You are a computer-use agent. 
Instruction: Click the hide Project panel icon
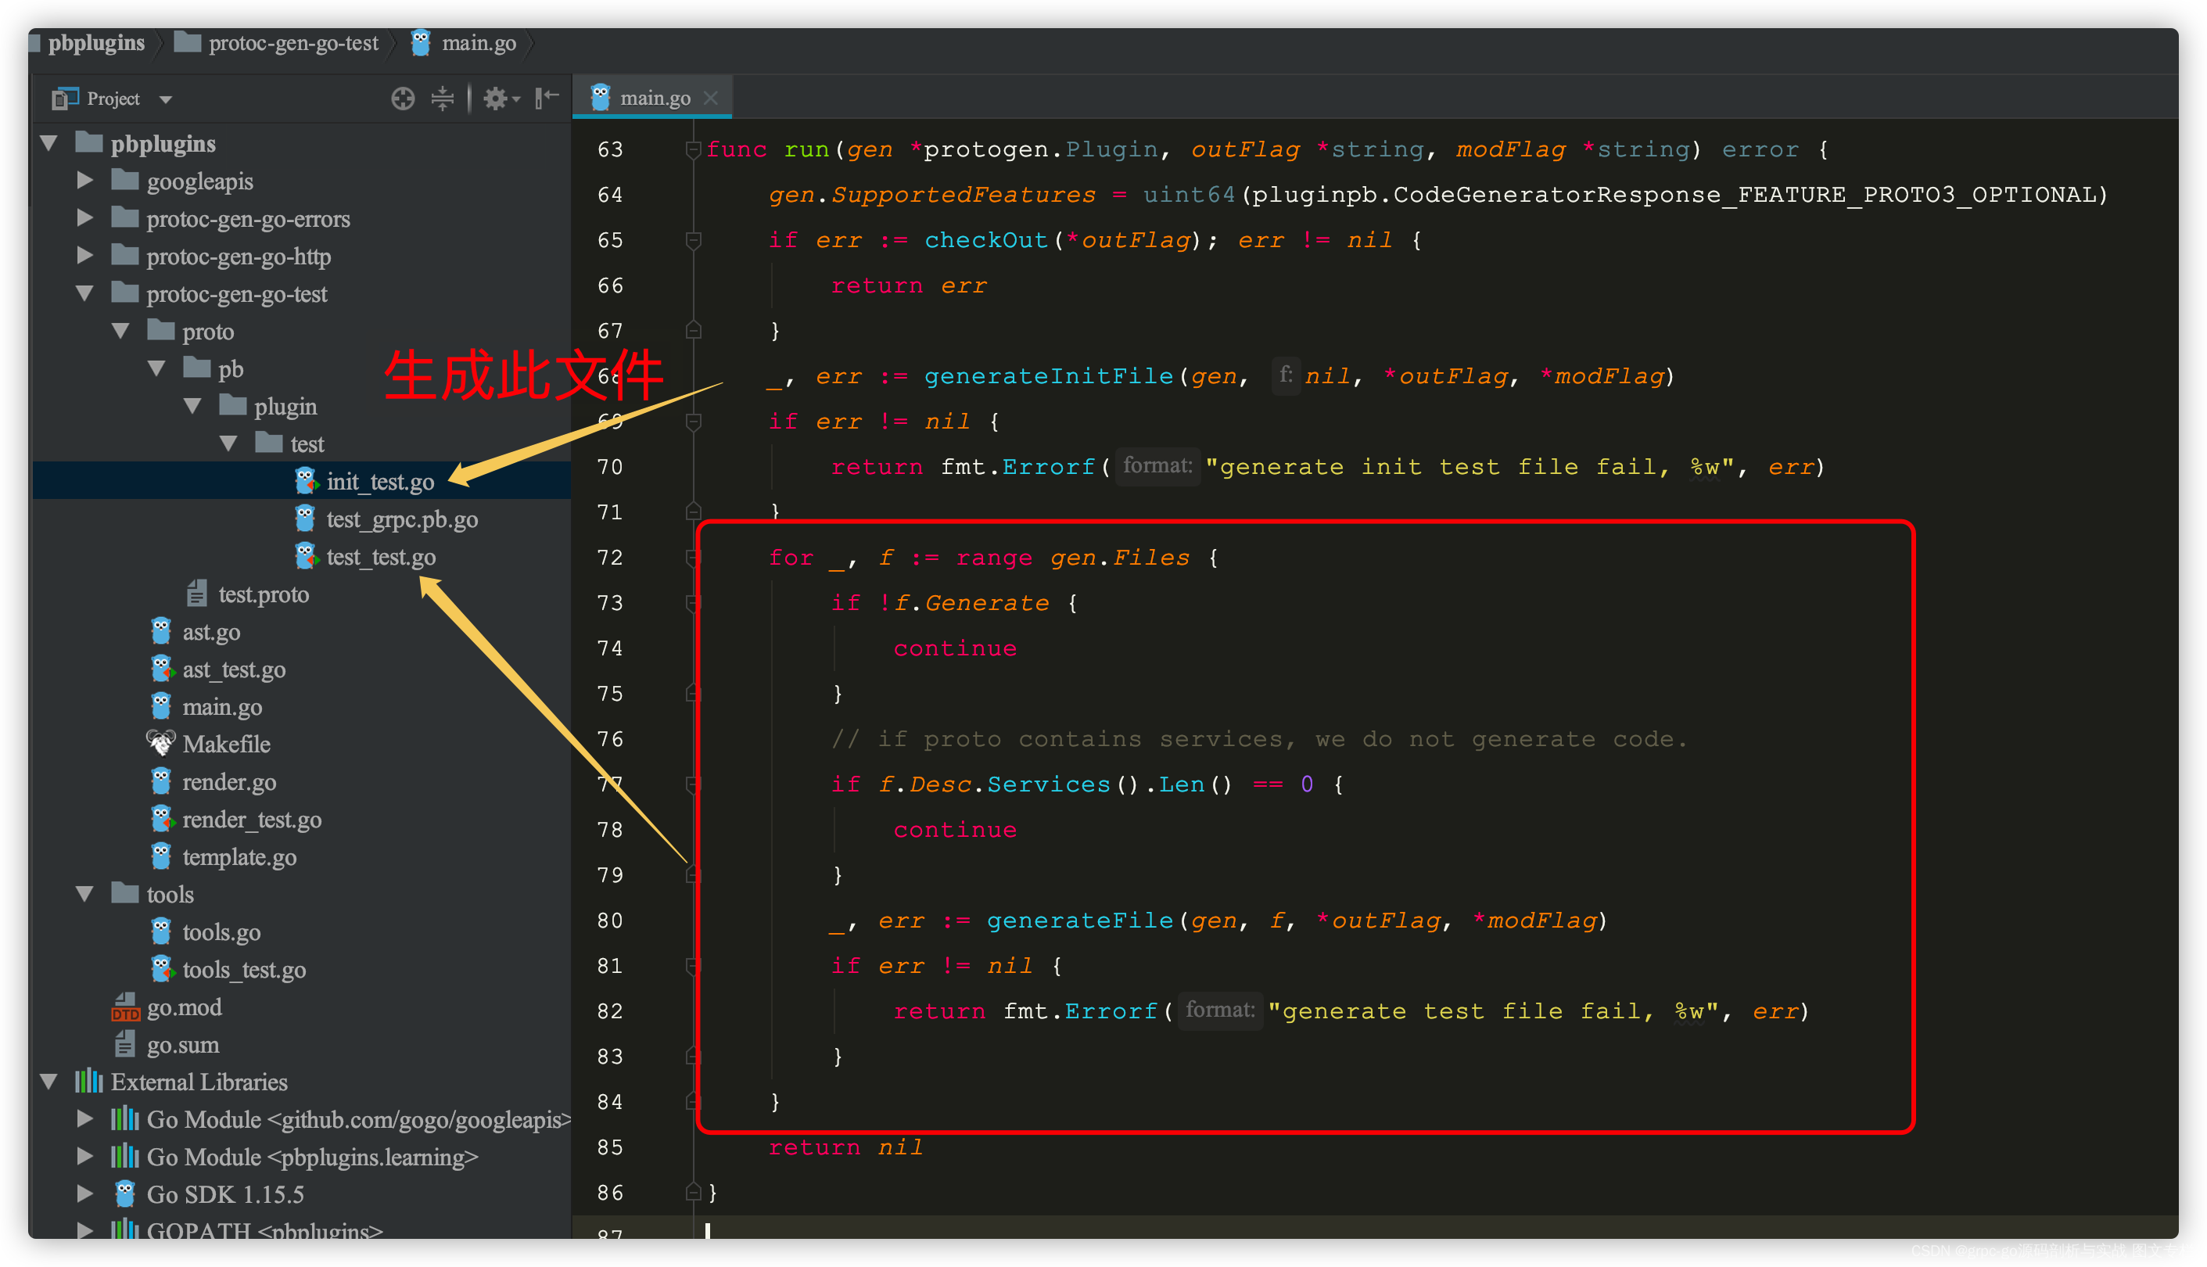click(x=547, y=99)
